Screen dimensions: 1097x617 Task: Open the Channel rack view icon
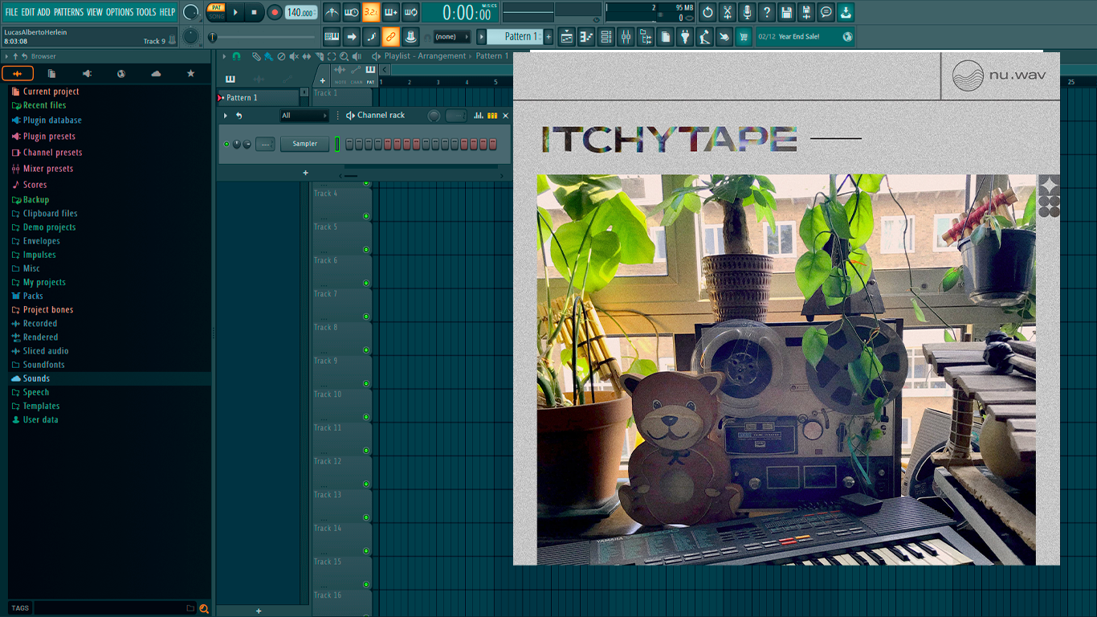pos(606,36)
